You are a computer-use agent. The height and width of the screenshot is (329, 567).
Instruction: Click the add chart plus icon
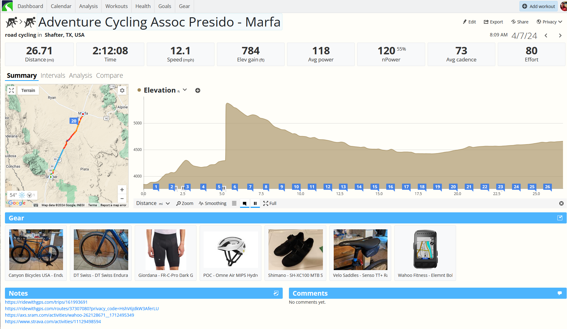[x=198, y=90]
